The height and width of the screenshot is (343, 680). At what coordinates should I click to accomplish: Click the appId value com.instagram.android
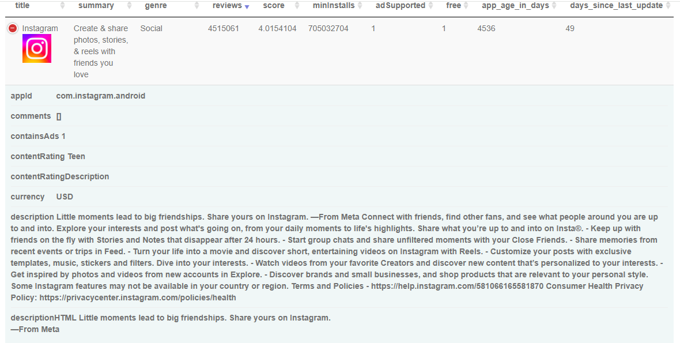[x=101, y=96]
